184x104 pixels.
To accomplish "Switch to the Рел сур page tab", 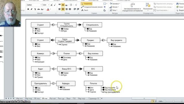I will pos(61,99).
